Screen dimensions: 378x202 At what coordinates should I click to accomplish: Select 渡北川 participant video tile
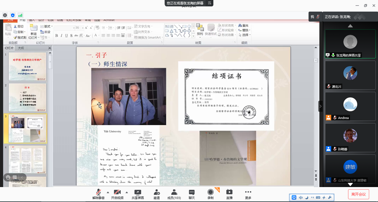(x=350, y=75)
